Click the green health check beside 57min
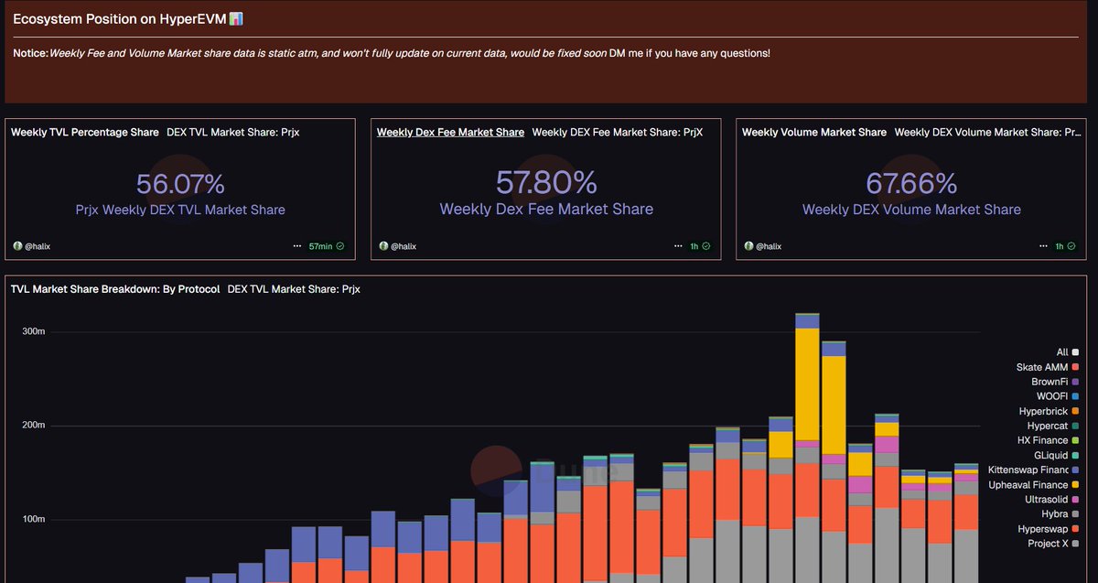 [340, 245]
